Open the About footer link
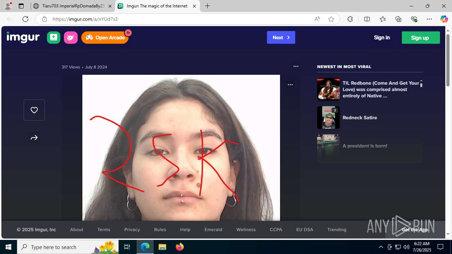The image size is (452, 254). pyautogui.click(x=77, y=229)
